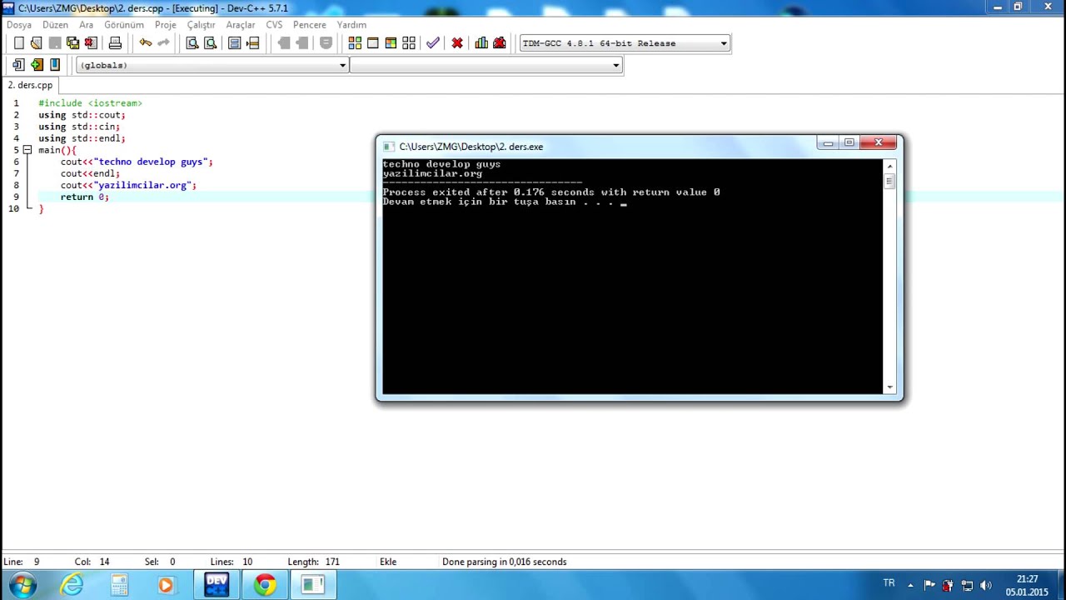Click the Find magnifier icon

tap(192, 43)
